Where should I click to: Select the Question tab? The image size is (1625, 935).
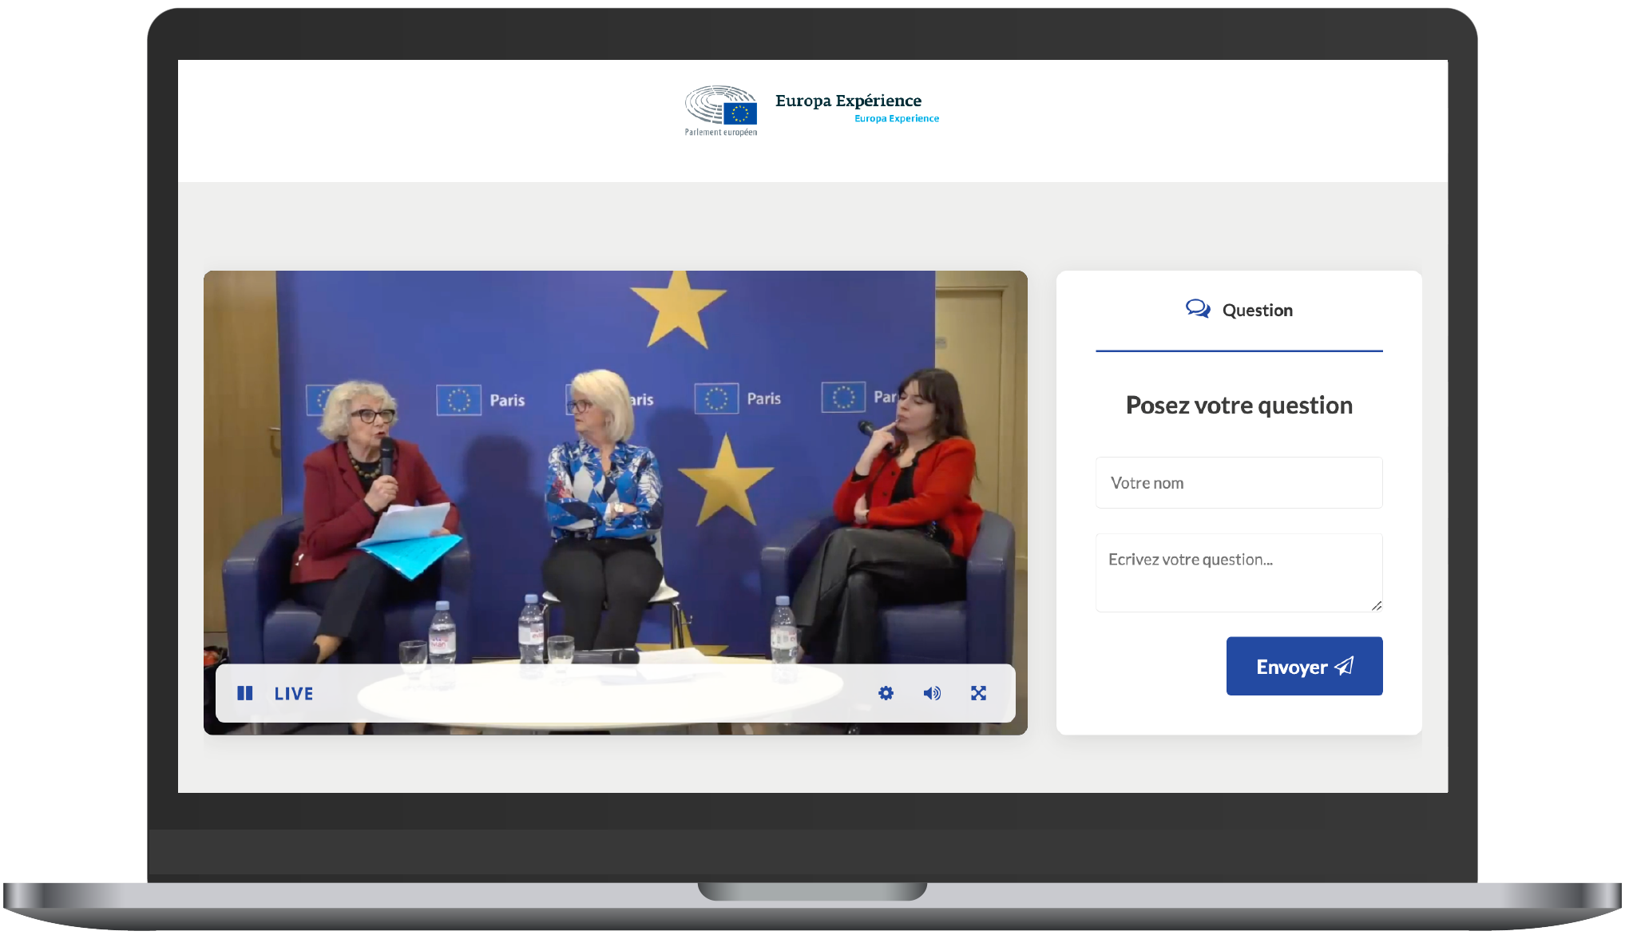pyautogui.click(x=1239, y=311)
